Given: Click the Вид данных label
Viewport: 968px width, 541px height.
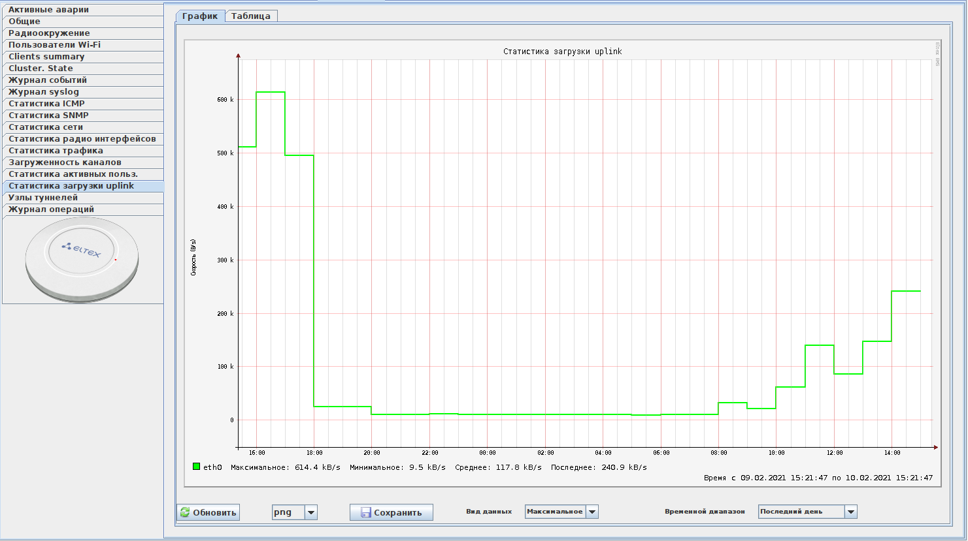Looking at the screenshot, I should pyautogui.click(x=489, y=512).
